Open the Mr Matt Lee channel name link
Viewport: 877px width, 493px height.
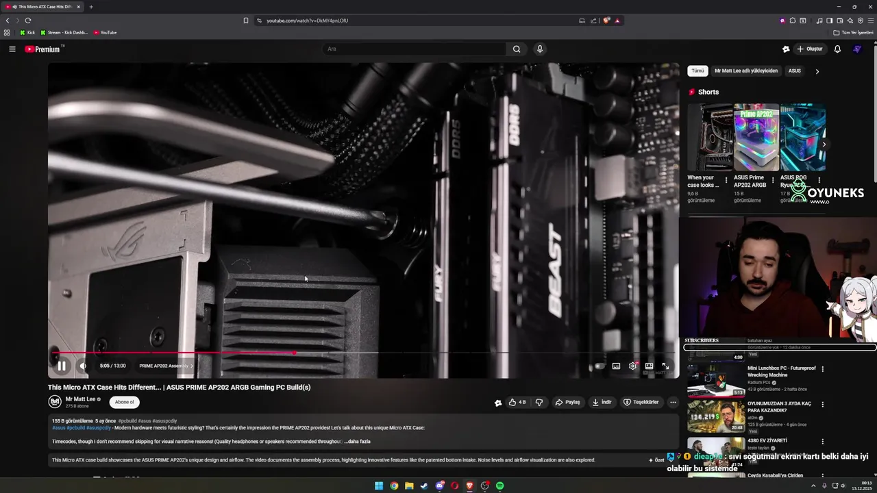80,399
